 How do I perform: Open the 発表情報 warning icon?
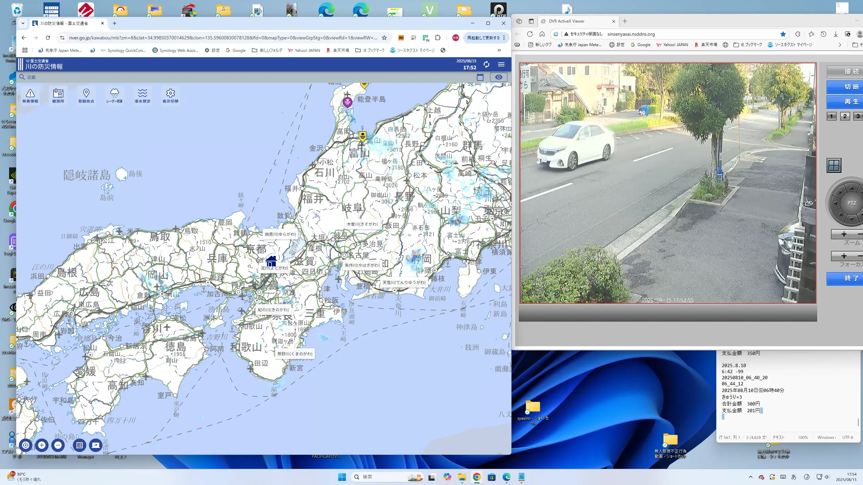click(30, 95)
